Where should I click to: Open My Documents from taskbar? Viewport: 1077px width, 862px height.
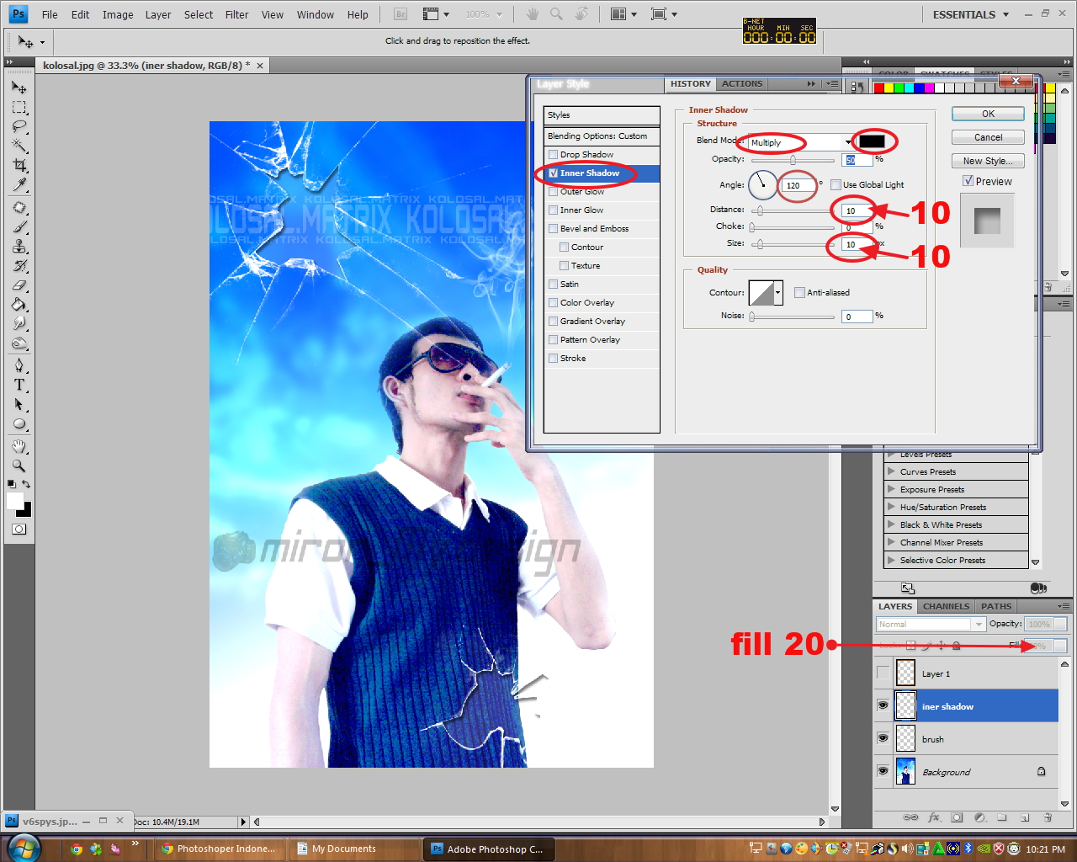[353, 849]
